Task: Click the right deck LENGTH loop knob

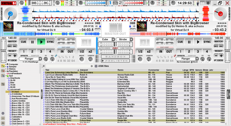Action: pos(149,59)
